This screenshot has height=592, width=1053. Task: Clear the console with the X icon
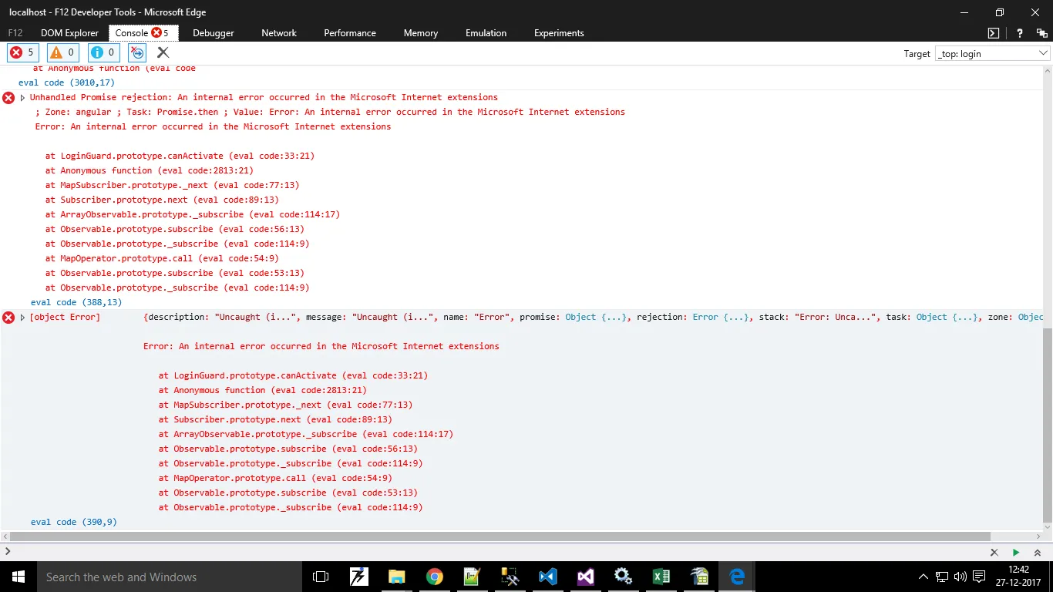(163, 52)
